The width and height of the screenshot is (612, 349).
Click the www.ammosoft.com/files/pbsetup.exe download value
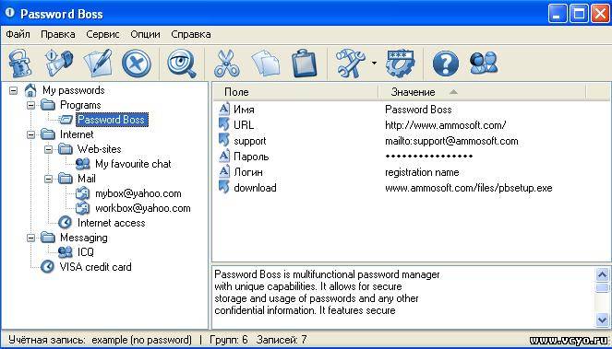[x=469, y=188]
